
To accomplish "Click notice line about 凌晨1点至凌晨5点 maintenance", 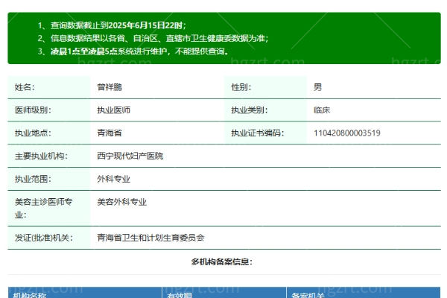I will 133,51.
